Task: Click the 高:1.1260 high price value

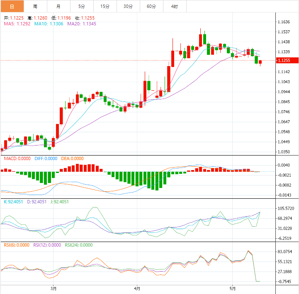Action: coord(37,18)
